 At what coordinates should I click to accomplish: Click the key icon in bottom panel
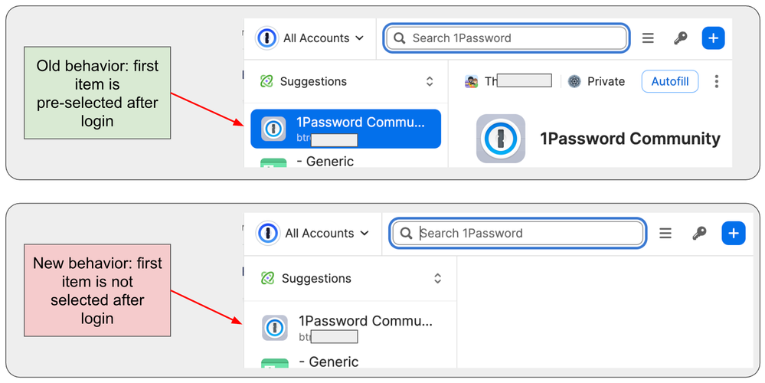click(699, 234)
